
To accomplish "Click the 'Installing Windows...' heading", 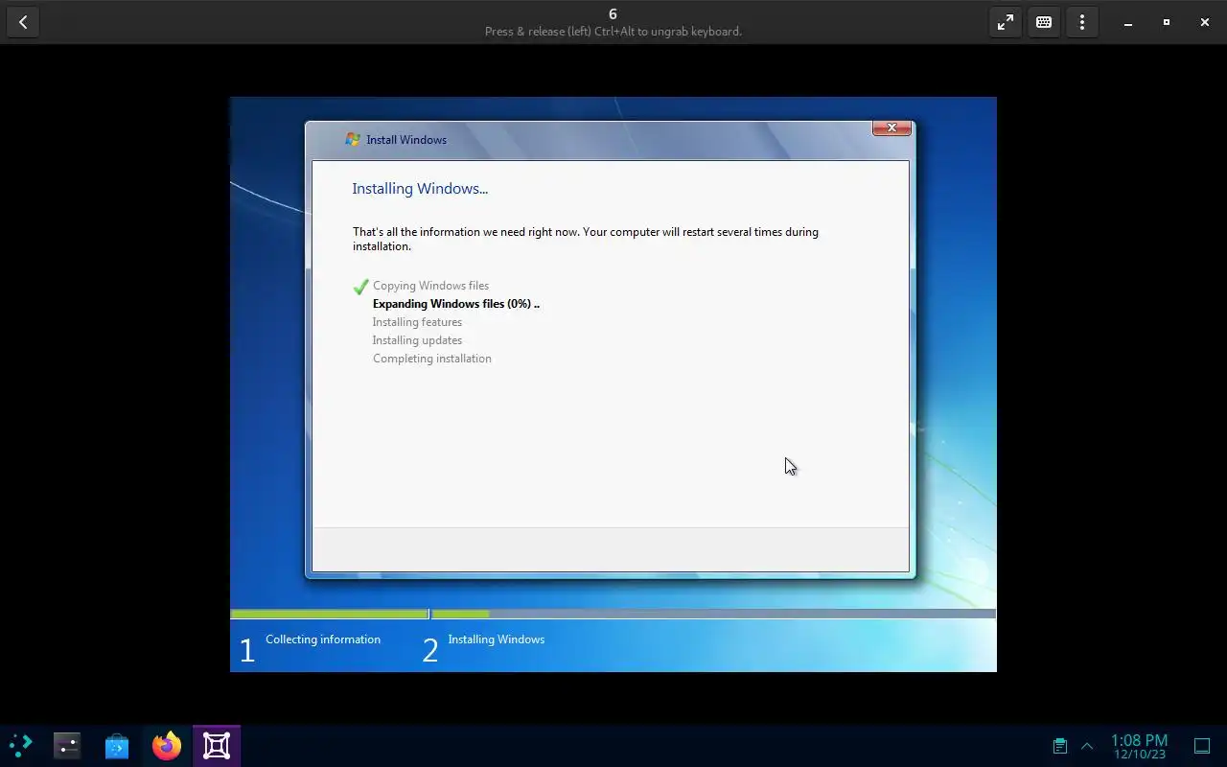I will click(420, 189).
